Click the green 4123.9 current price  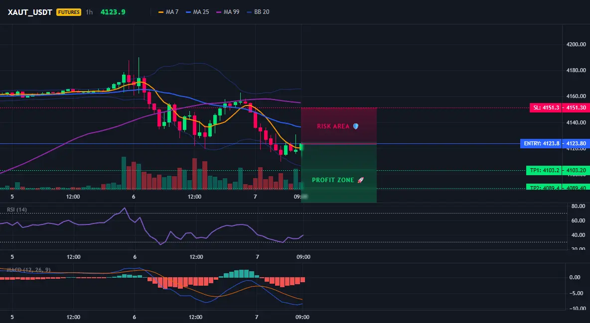pos(113,12)
